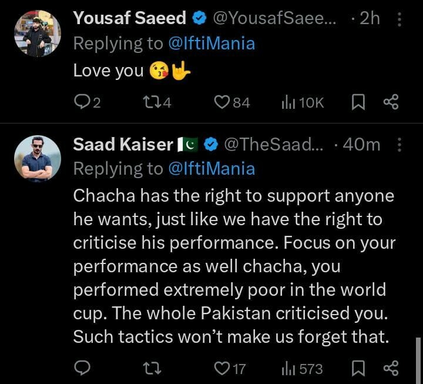The height and width of the screenshot is (384, 423).
Task: Open Saad Kaiser's profile picture
Action: 37,159
